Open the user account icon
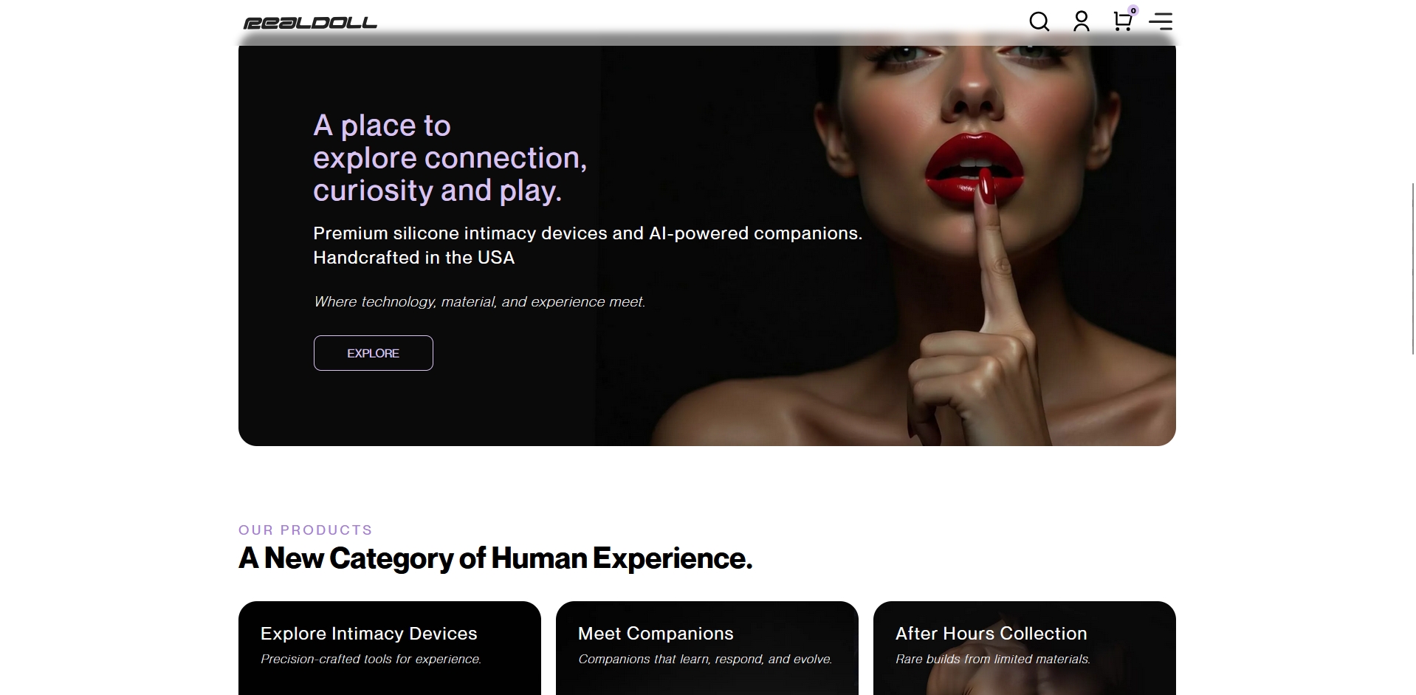1416x695 pixels. [1081, 21]
